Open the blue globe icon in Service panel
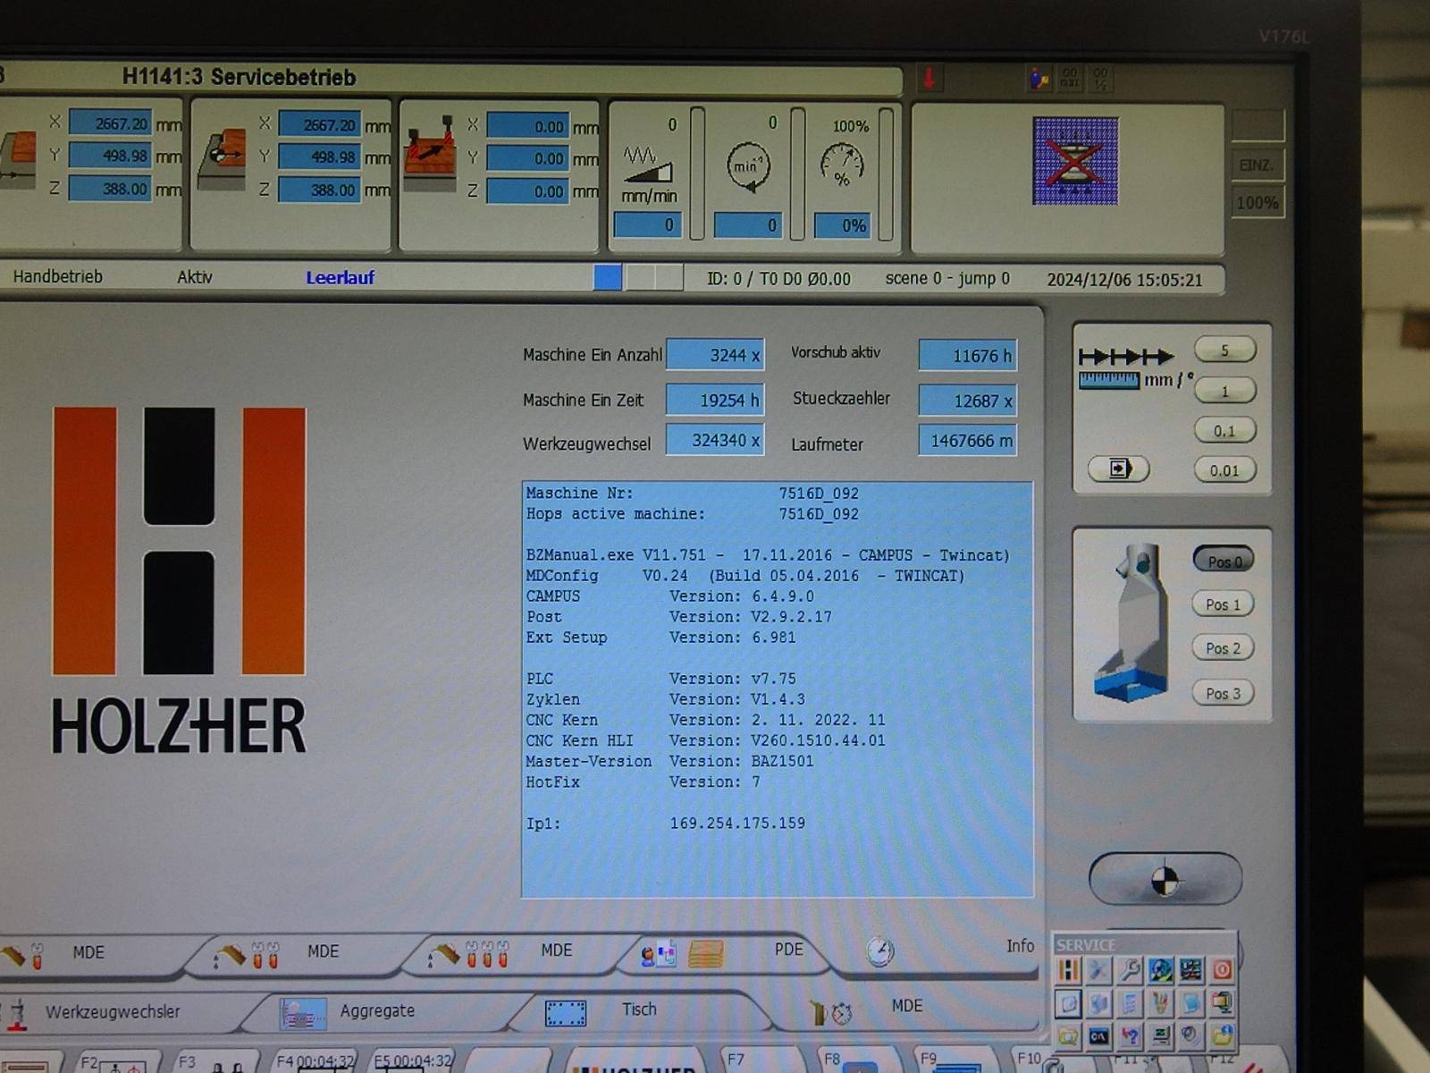Image resolution: width=1430 pixels, height=1073 pixels. coord(1161,970)
